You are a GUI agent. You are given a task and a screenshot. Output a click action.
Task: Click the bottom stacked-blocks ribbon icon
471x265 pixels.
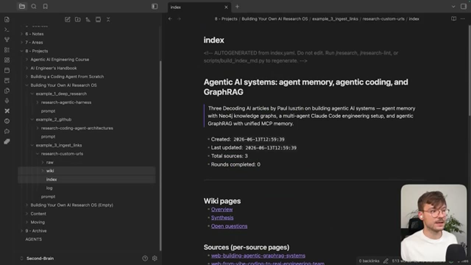pos(7,141)
